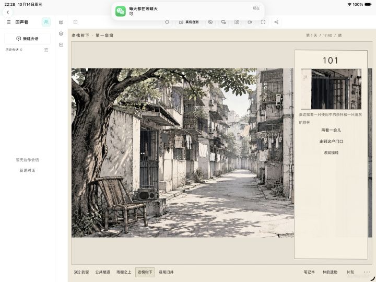Toggle the sidebar panel layout icon
This screenshot has width=376, height=282.
pyautogui.click(x=75, y=22)
